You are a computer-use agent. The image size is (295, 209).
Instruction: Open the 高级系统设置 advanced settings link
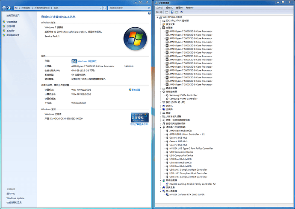(x=13, y=35)
